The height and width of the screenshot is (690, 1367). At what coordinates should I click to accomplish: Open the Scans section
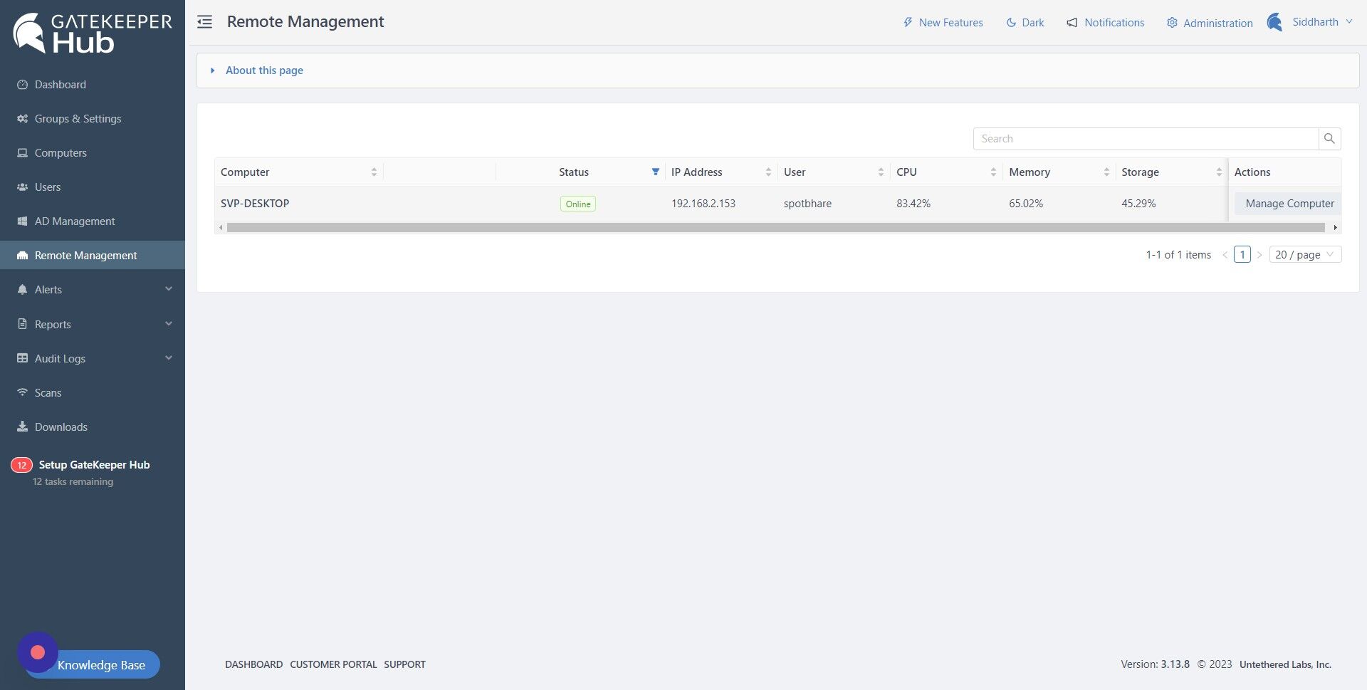tap(48, 392)
